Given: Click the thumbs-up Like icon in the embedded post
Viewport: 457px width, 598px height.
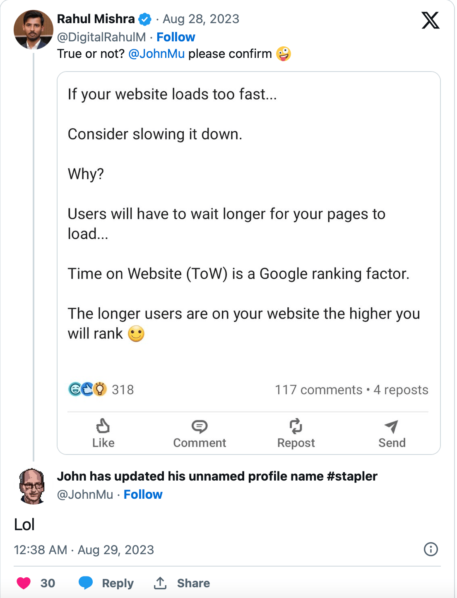Looking at the screenshot, I should pos(103,426).
